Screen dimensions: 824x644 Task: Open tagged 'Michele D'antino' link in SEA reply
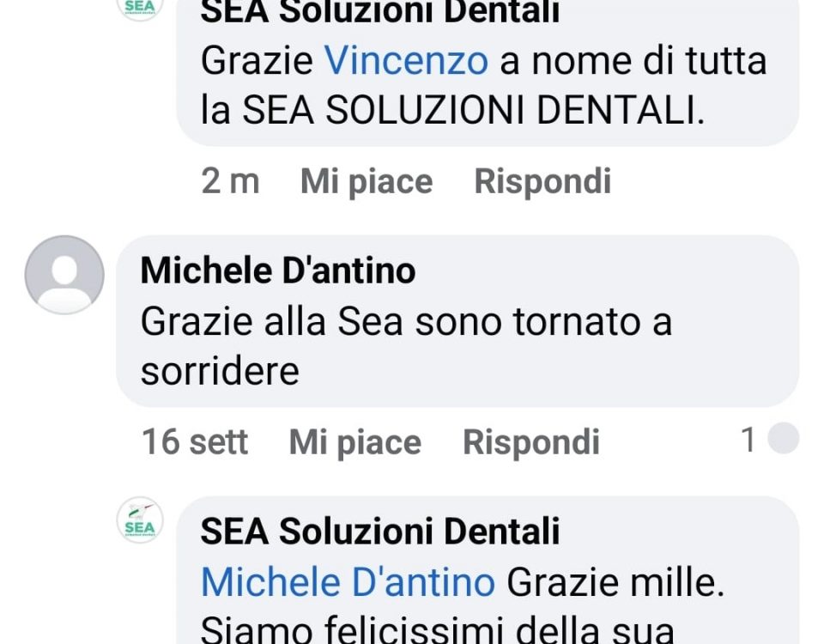(348, 582)
